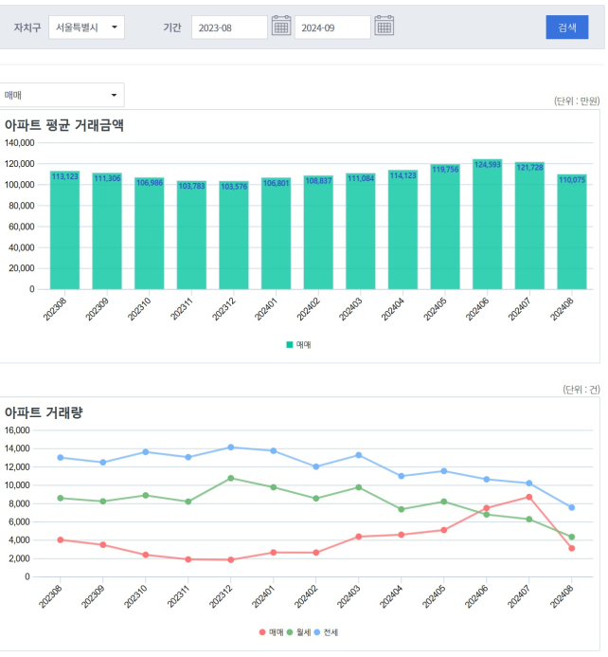The width and height of the screenshot is (608, 657).
Task: Click the 자치구 label
Action: click(27, 27)
